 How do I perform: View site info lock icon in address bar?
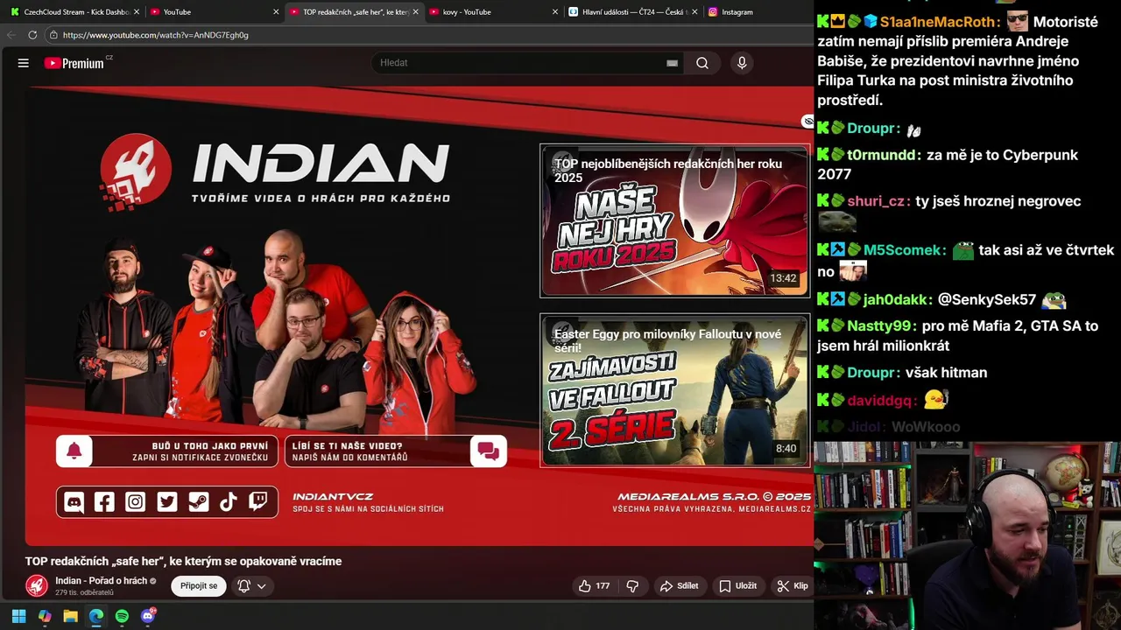coord(53,35)
